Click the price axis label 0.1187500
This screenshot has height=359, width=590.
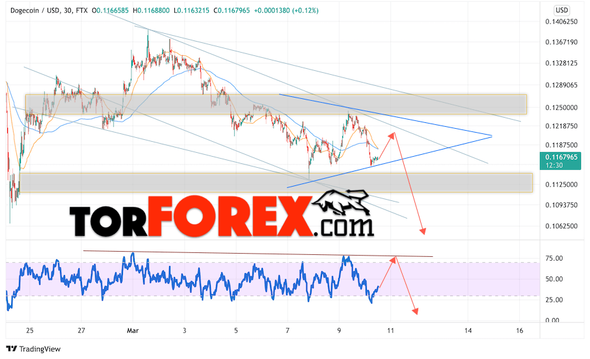pos(561,145)
